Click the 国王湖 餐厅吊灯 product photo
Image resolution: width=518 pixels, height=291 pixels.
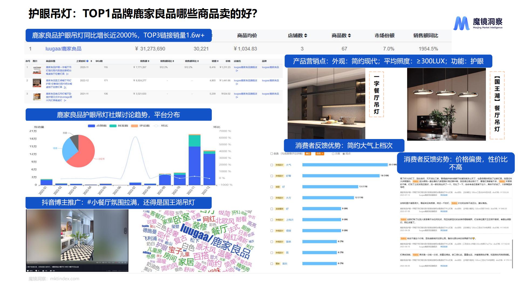pyautogui.click(x=446, y=104)
